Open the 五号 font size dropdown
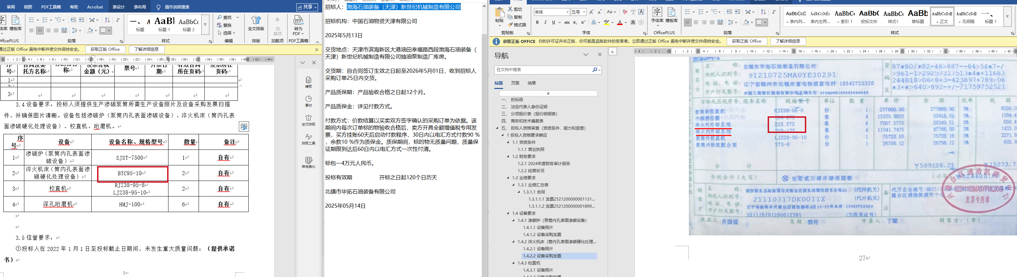This screenshot has width=1017, height=277. (584, 12)
